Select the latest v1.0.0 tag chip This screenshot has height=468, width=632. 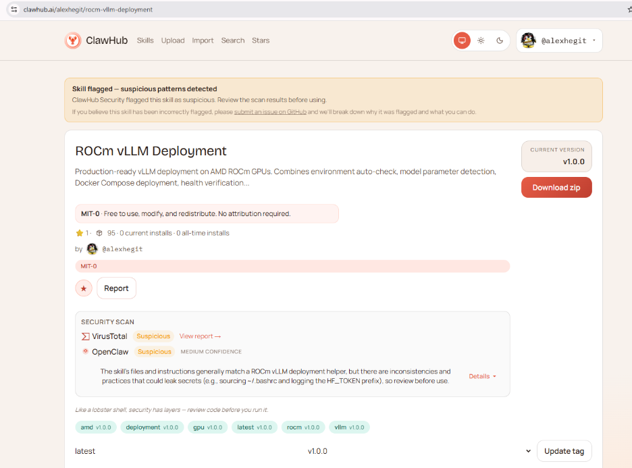pyautogui.click(x=255, y=427)
